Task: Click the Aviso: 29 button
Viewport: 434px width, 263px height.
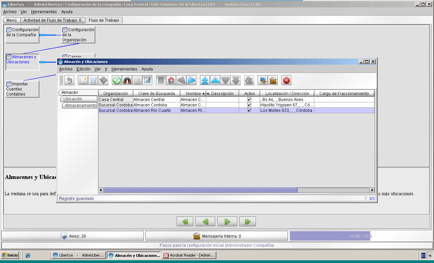Action: (x=73, y=236)
